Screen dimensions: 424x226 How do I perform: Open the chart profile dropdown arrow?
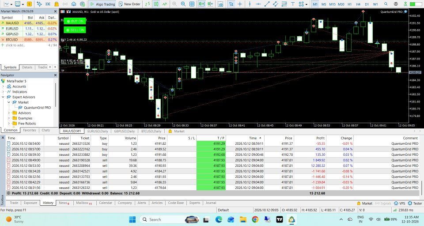point(23,4)
